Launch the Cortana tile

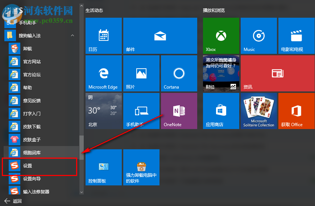pos(179,73)
